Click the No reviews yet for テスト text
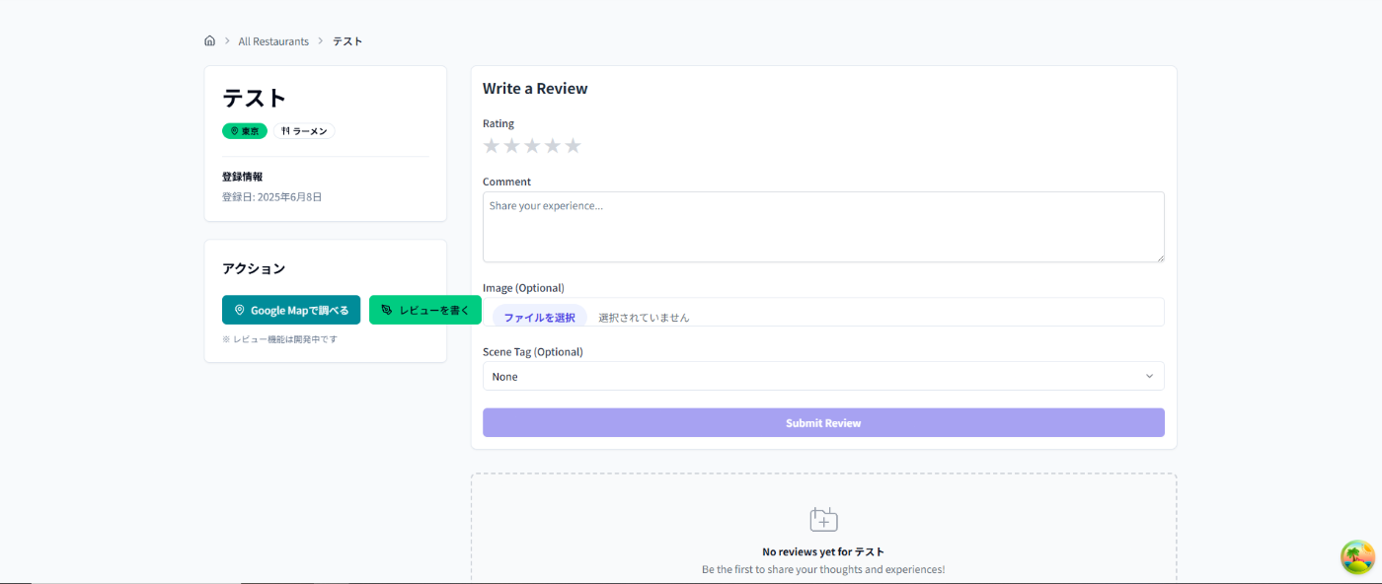This screenshot has width=1382, height=584. pyautogui.click(x=823, y=551)
